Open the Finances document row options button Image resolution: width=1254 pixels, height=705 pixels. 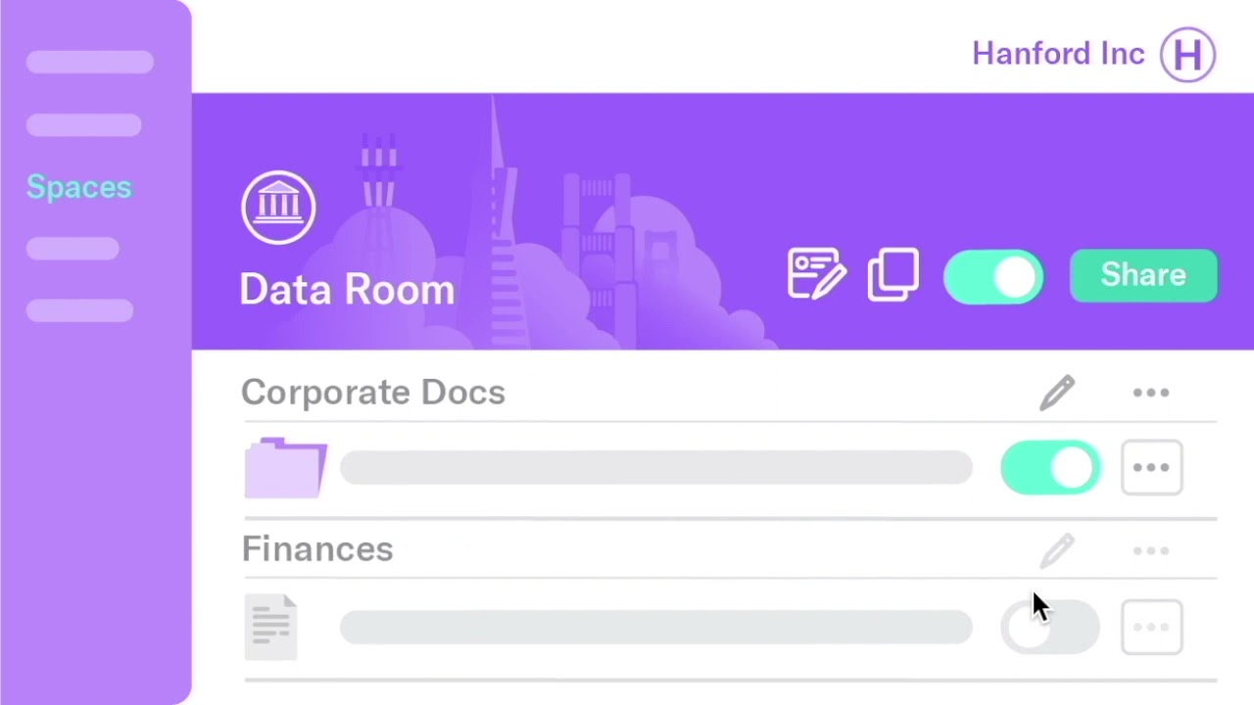tap(1151, 627)
